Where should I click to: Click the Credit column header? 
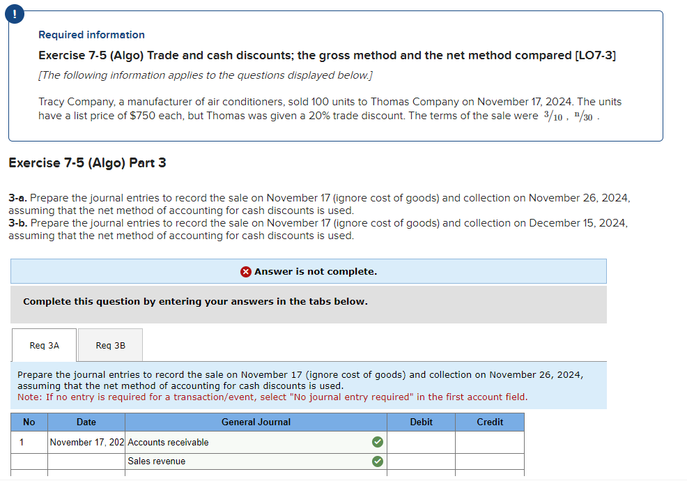pyautogui.click(x=490, y=422)
